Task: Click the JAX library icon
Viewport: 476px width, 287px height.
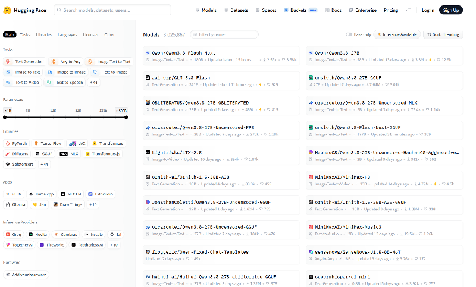Action: tap(73, 143)
